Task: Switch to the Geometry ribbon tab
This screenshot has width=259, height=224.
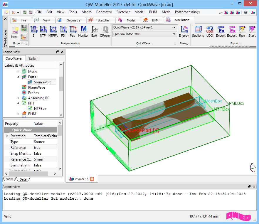Action: tap(73, 20)
